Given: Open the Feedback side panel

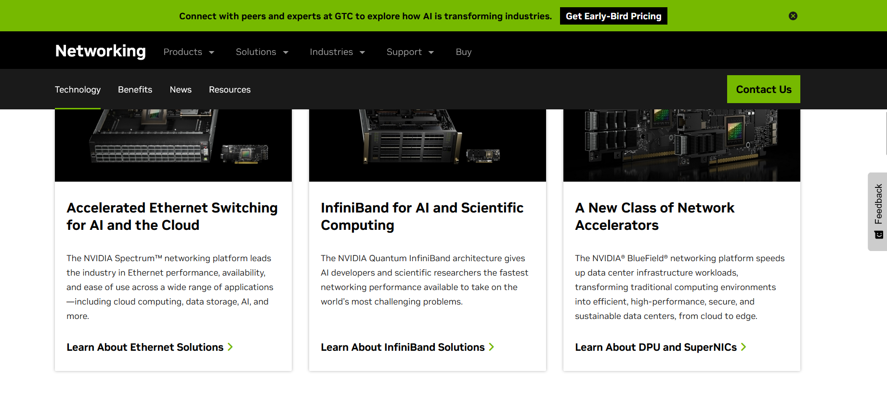Looking at the screenshot, I should 877,212.
